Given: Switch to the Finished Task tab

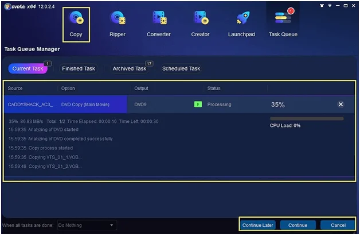Looking at the screenshot, I should [79, 68].
